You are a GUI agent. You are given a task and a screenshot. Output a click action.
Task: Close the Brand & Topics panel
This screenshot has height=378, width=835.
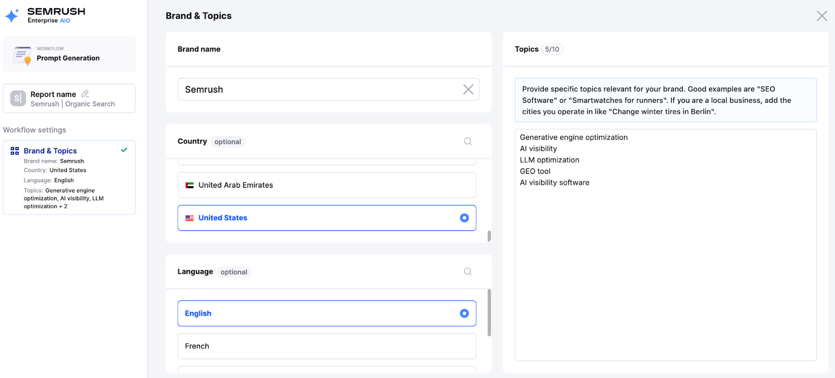(x=821, y=16)
